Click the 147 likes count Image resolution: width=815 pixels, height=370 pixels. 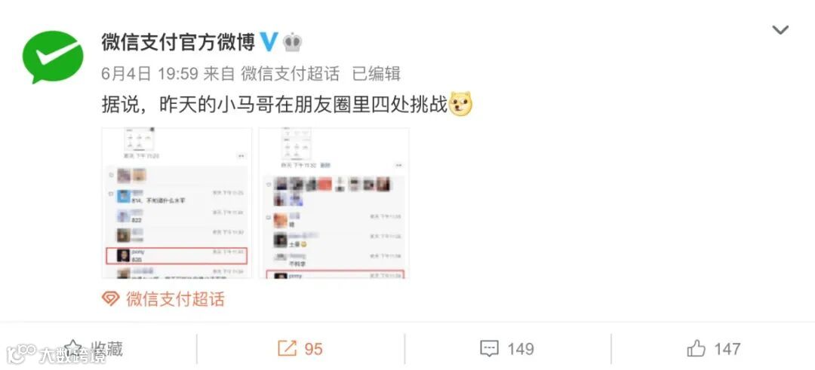click(727, 349)
